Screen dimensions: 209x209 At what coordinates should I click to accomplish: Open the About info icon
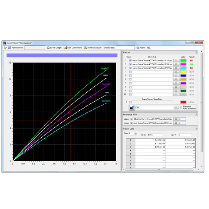[138, 48]
